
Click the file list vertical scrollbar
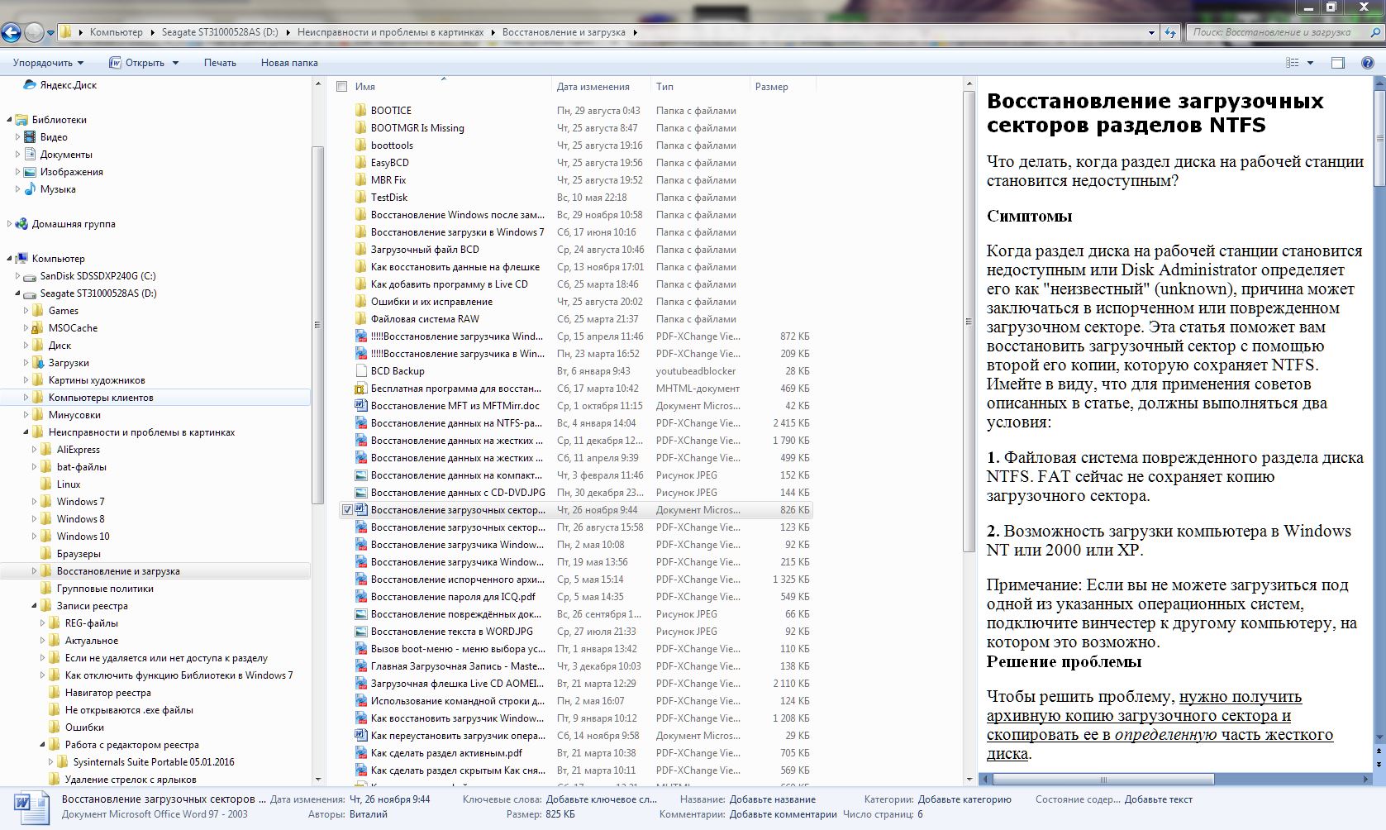click(x=968, y=321)
